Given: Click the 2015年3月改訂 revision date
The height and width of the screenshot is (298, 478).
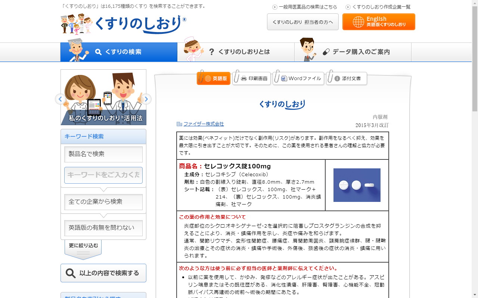Looking at the screenshot, I should pos(372,125).
